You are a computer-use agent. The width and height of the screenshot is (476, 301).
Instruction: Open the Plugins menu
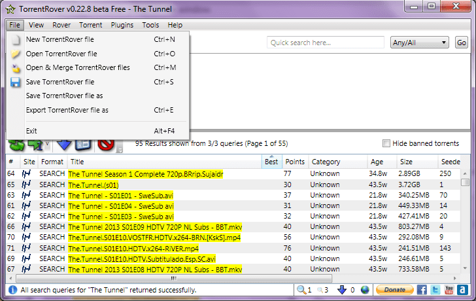pos(122,25)
